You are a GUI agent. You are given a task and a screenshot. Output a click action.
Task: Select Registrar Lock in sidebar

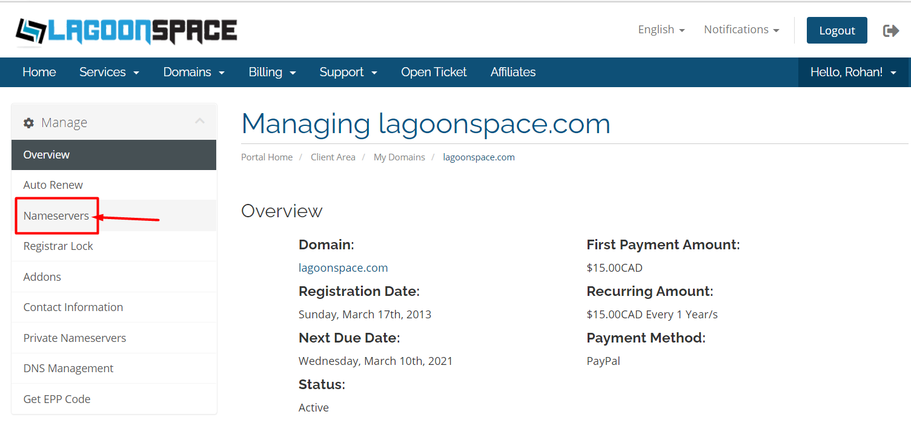click(x=58, y=246)
